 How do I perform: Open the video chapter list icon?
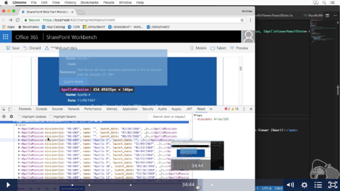pos(318,185)
